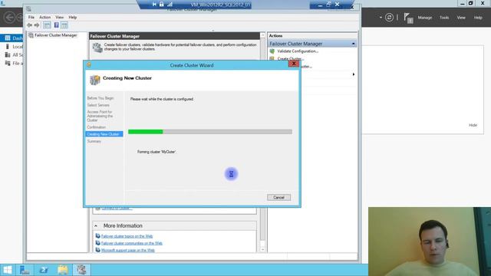Click the show/hide console tree toolbar icon

[x=47, y=25]
